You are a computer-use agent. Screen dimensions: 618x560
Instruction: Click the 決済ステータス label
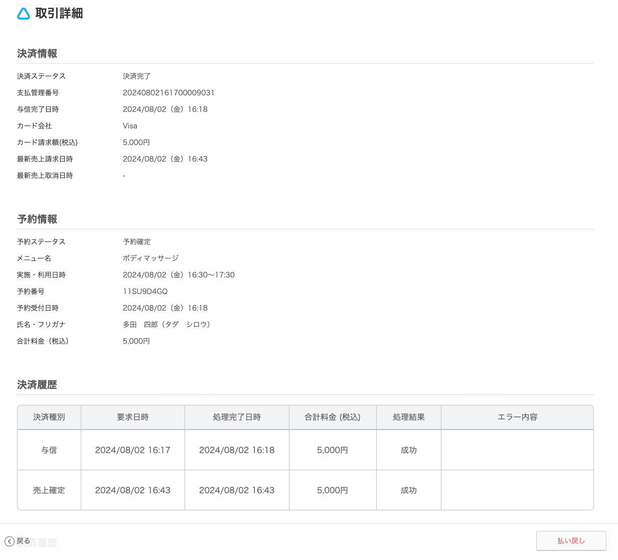click(x=42, y=76)
